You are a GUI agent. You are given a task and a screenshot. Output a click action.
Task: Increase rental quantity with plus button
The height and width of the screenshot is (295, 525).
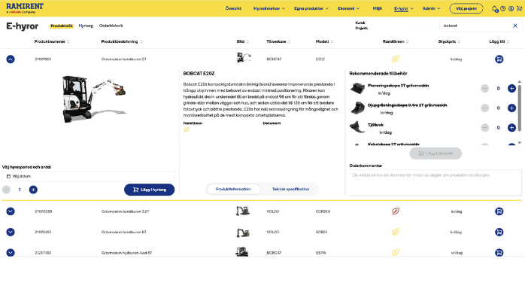pos(33,190)
